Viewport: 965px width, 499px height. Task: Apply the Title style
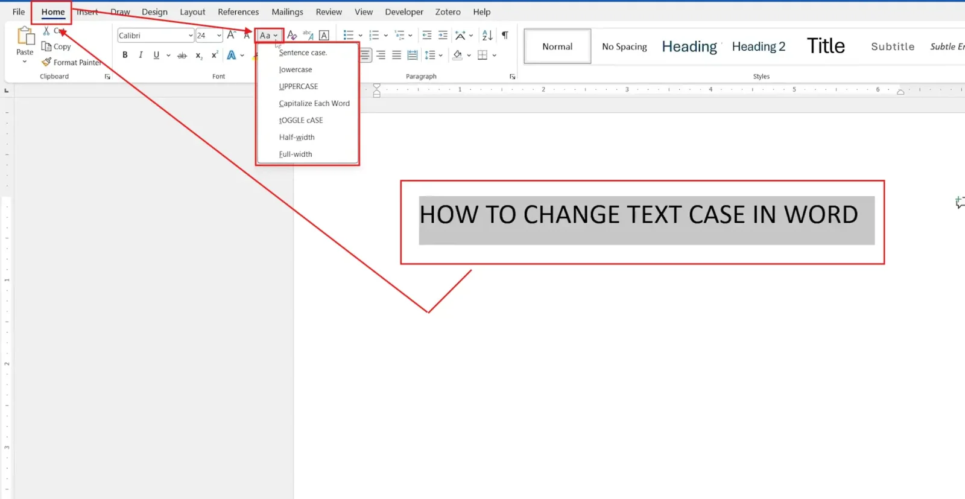click(826, 46)
